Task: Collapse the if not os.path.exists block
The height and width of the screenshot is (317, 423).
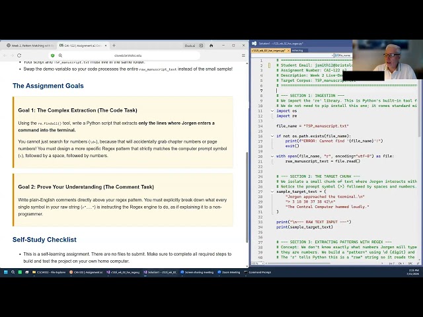Action: click(272, 136)
